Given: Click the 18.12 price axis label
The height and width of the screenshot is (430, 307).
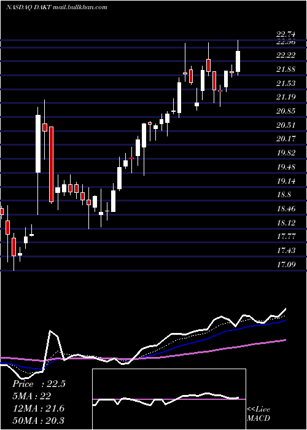Looking at the screenshot, I should point(286,223).
